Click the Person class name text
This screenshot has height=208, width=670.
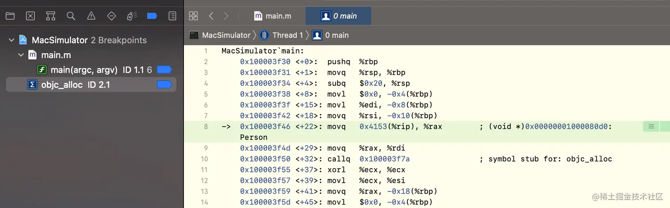254,137
